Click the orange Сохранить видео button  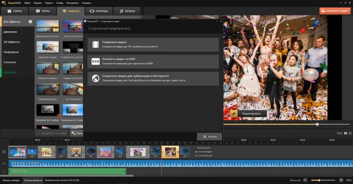pos(335,11)
